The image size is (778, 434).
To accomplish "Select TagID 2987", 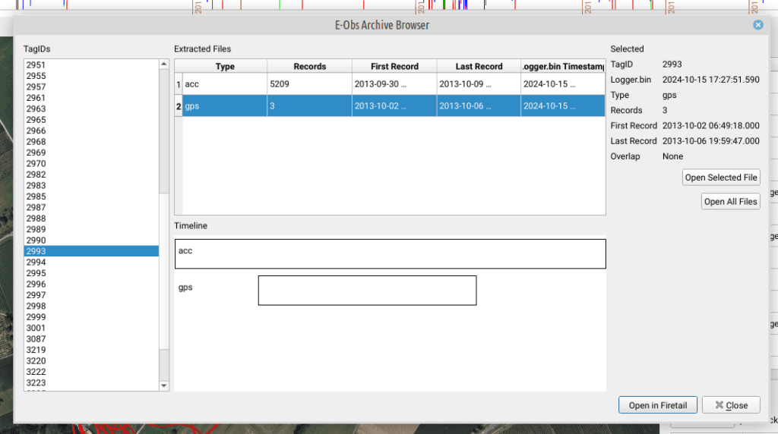I will pos(91,207).
